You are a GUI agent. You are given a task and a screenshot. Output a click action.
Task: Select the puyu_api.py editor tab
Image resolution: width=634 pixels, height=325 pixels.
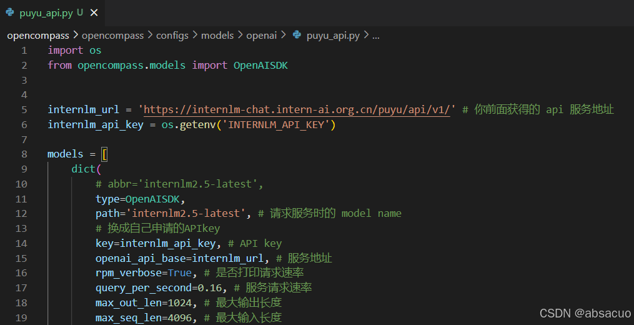52,12
